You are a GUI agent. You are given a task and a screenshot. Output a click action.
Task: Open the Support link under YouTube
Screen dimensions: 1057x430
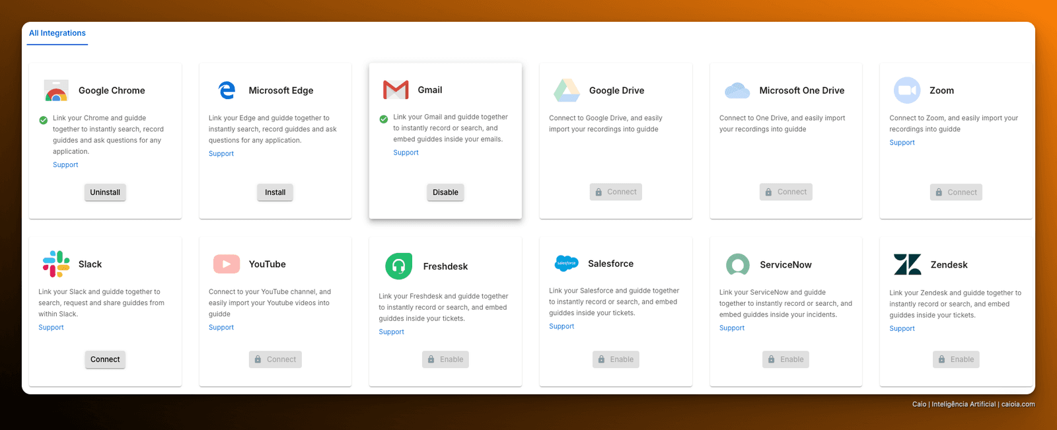[x=221, y=328]
